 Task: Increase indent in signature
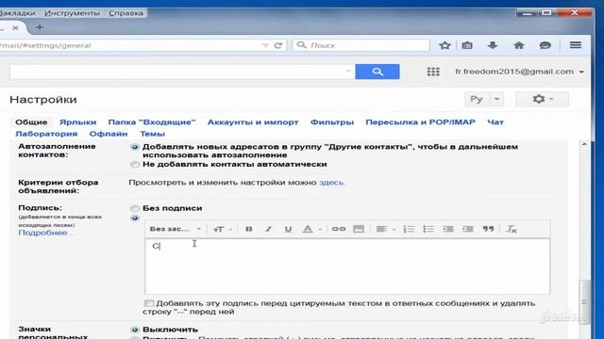(x=468, y=229)
